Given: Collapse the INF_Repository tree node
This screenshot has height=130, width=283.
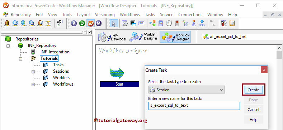Looking at the screenshot, I should [x=8, y=46].
